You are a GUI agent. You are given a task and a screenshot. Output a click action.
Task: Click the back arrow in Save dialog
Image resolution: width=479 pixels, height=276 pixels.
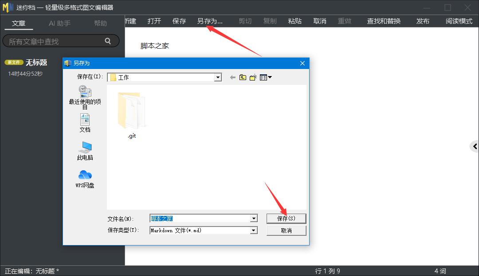click(232, 77)
